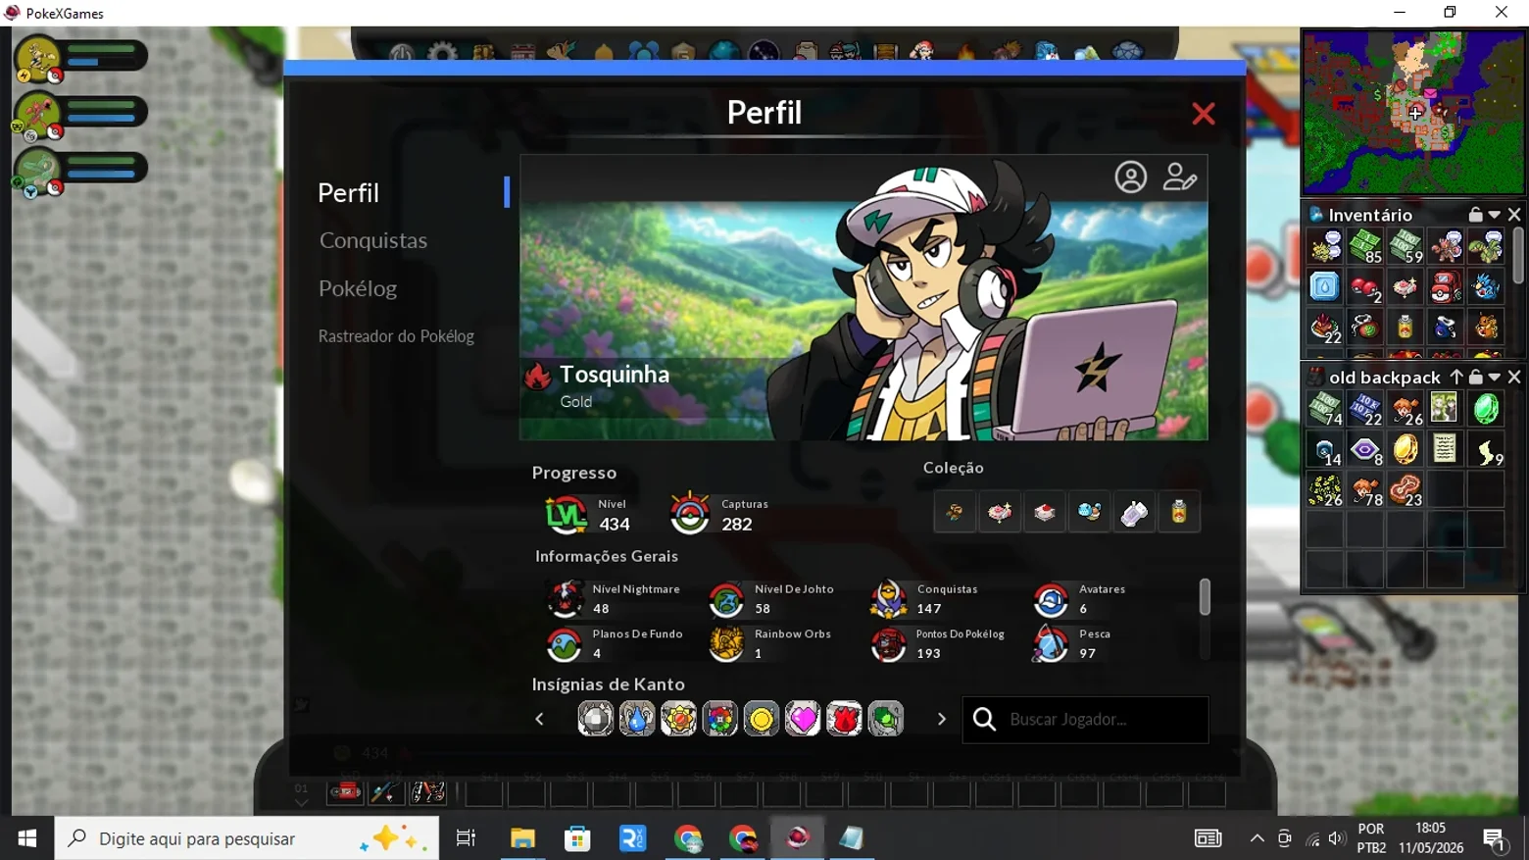Close the Inventário panel
Screen dimensions: 1529x860
tap(1514, 215)
